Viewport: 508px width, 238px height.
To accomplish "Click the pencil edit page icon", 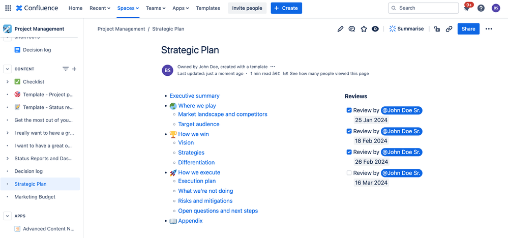I will 340,29.
